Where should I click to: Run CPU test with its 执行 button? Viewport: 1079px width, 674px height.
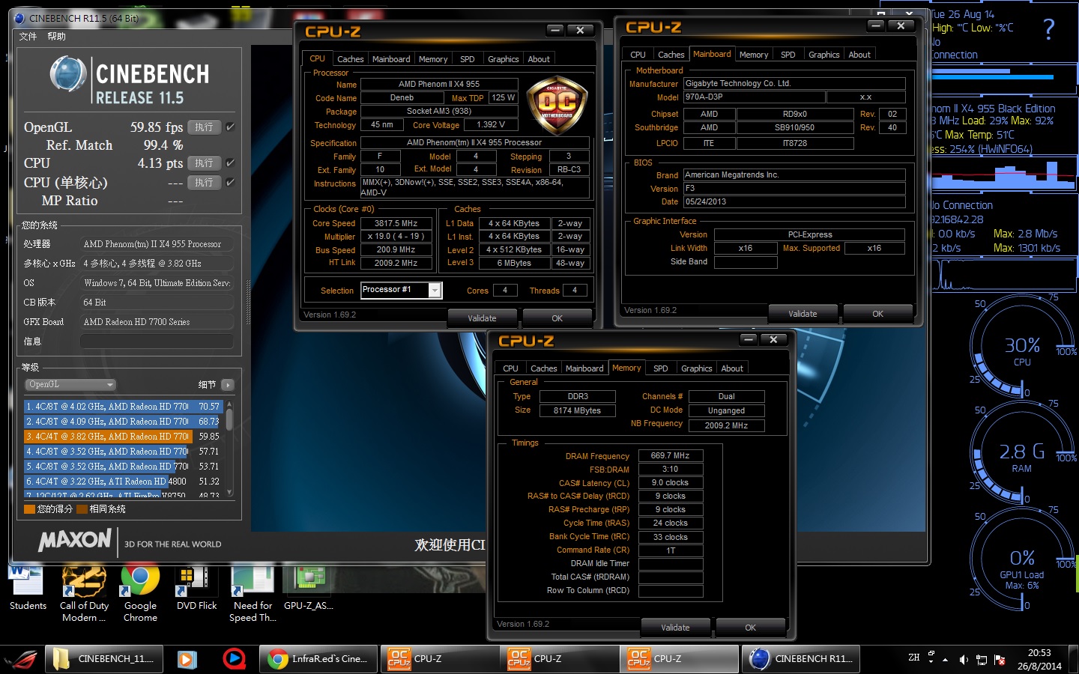[x=204, y=163]
